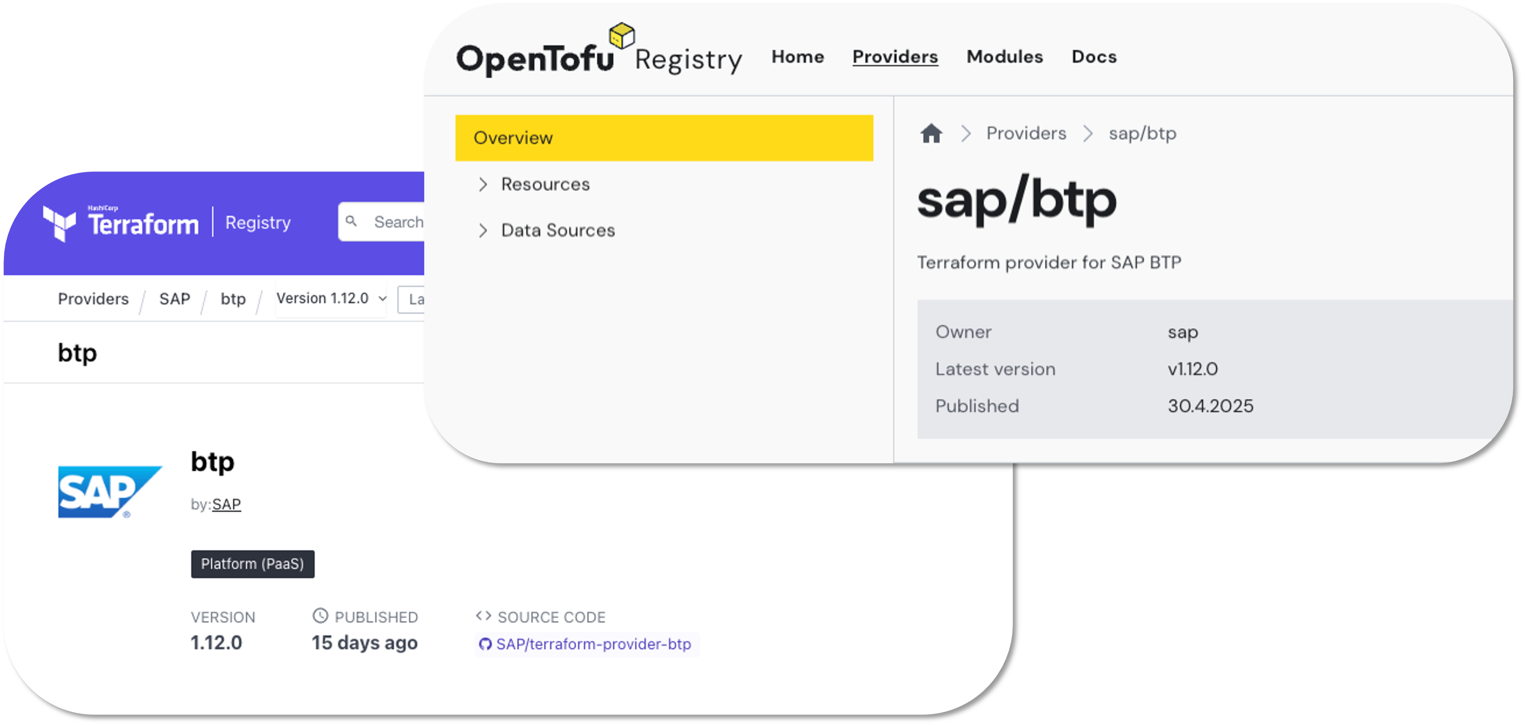Click the btp provider name beside SAP logo
Screen dimensions: 1525x725
click(213, 462)
